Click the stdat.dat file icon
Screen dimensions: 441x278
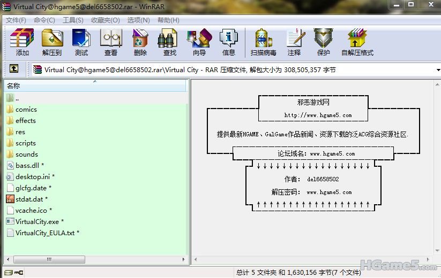point(10,199)
